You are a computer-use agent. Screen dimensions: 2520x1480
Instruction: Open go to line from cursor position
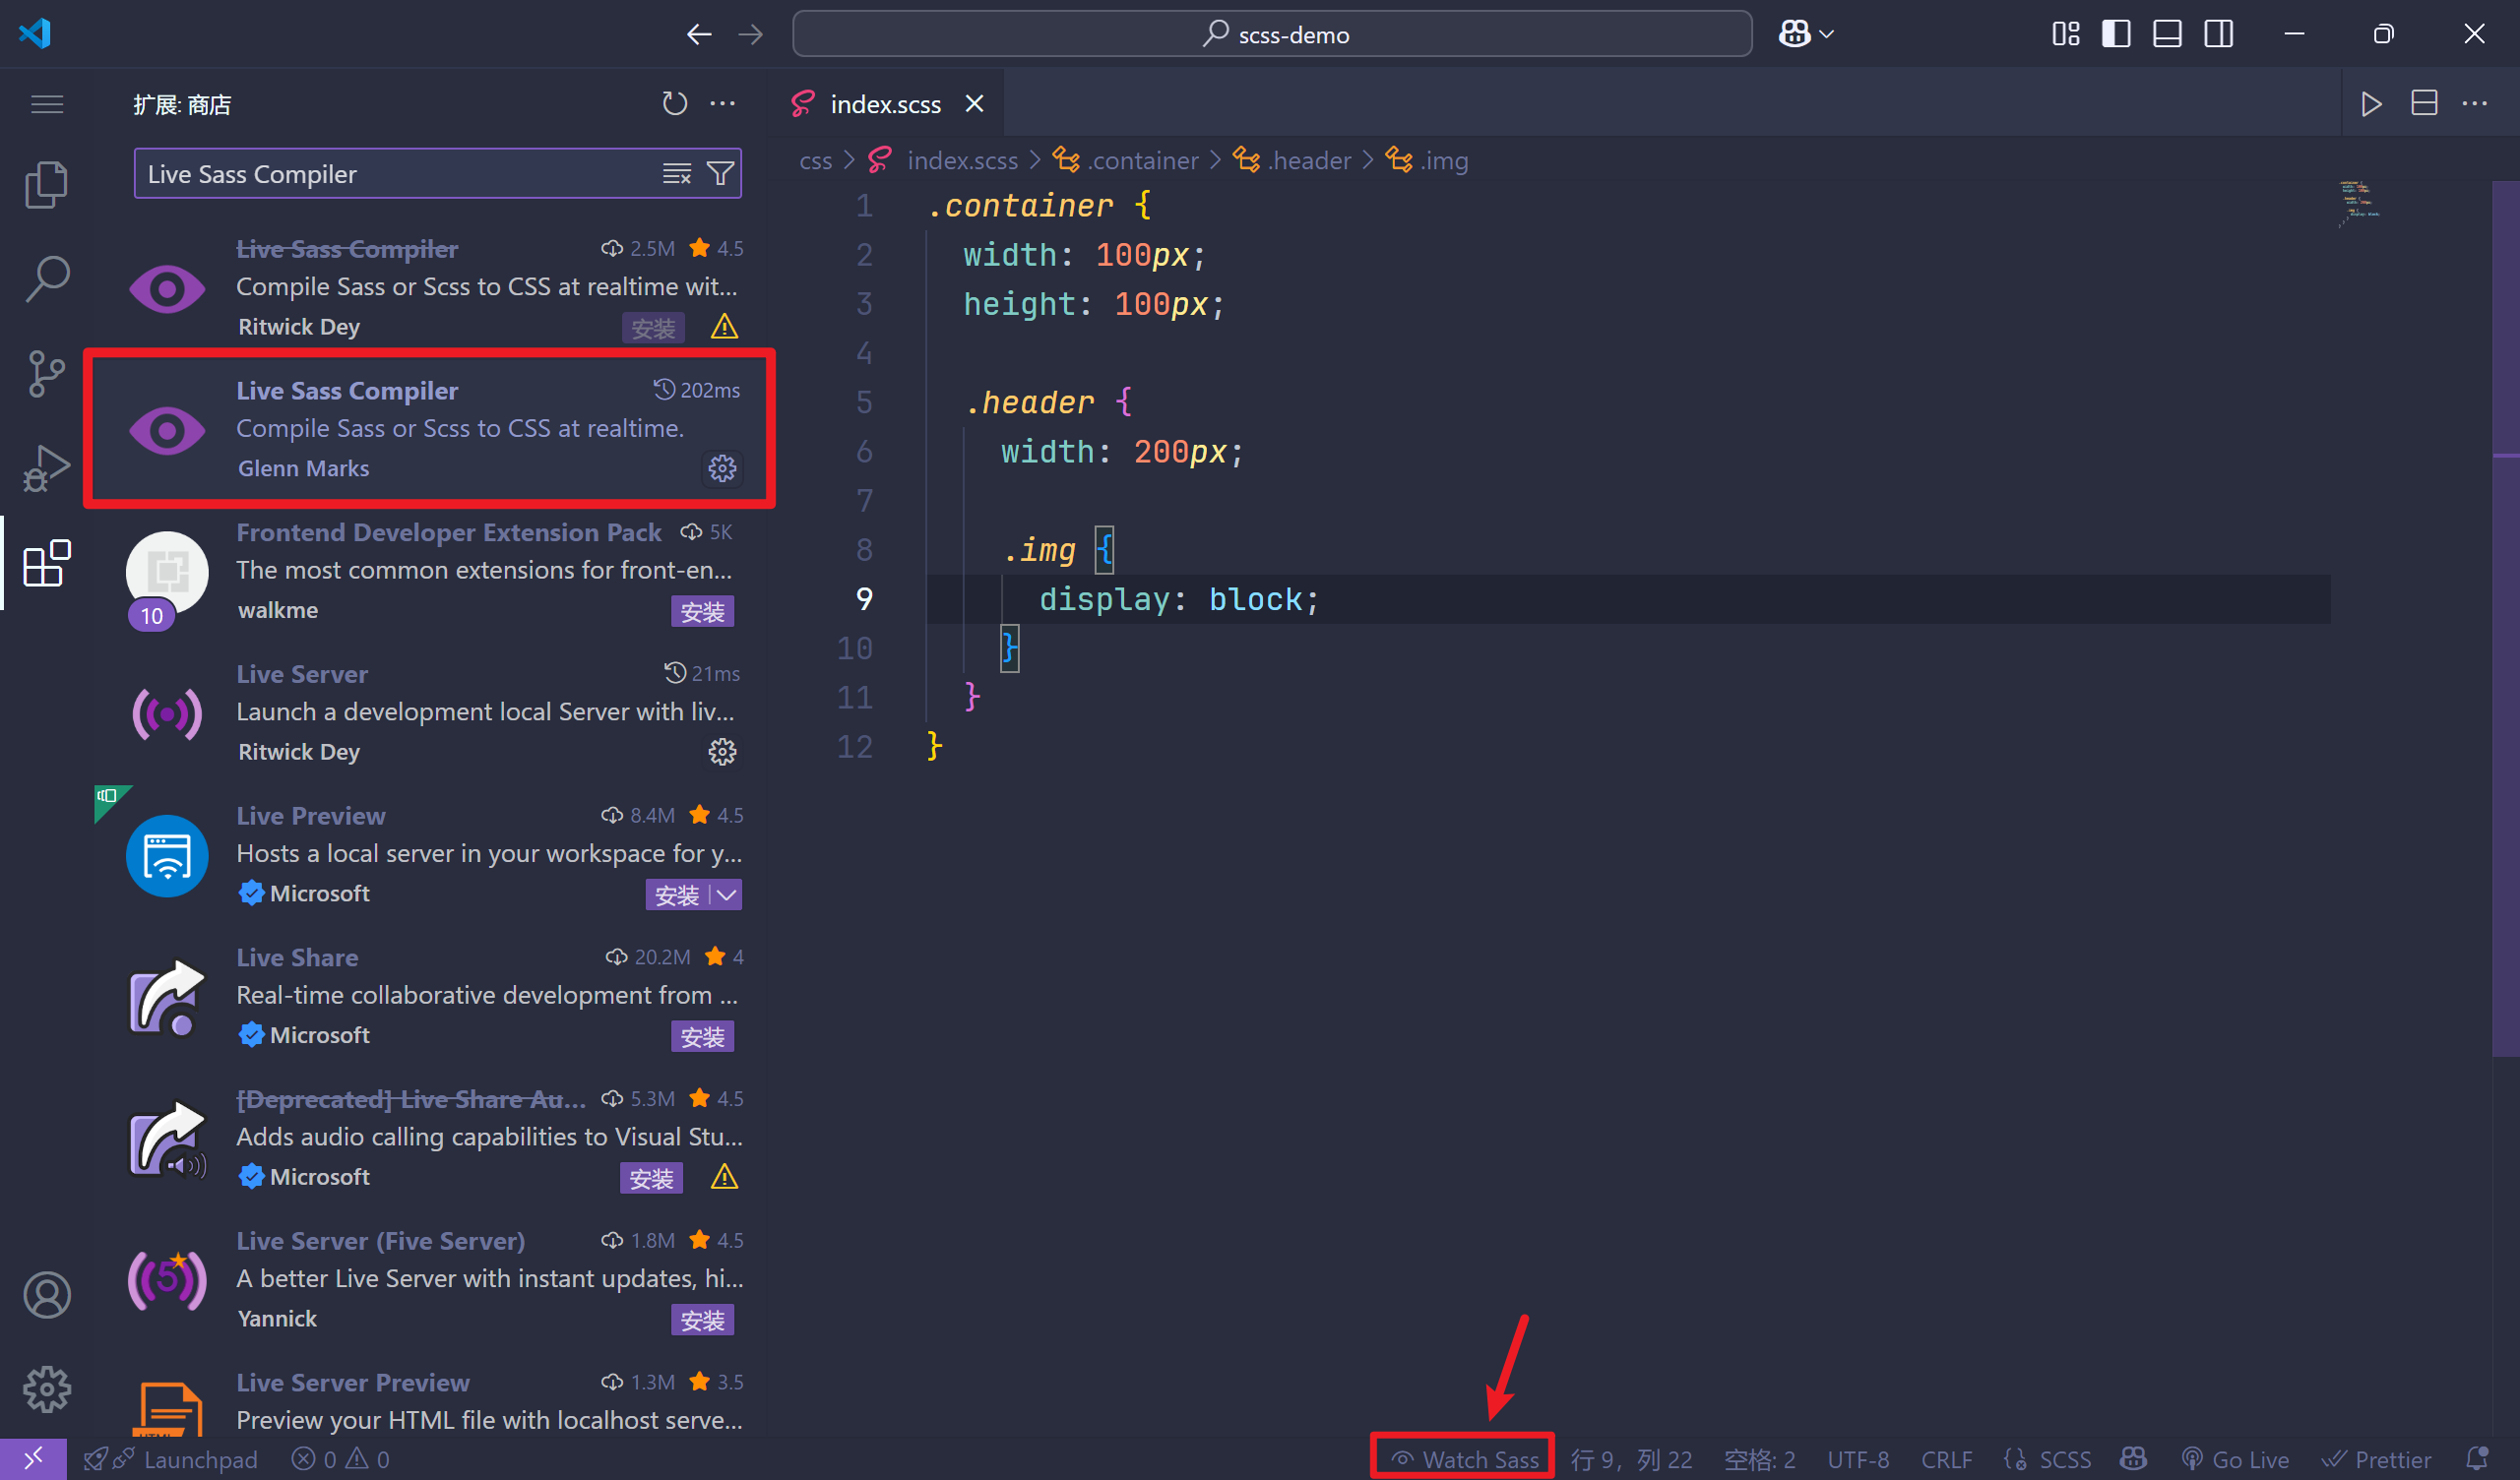click(x=1632, y=1460)
